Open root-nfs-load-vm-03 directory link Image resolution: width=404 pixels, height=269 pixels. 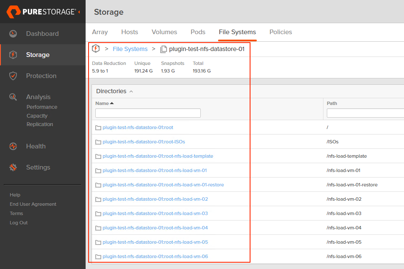tap(155, 213)
